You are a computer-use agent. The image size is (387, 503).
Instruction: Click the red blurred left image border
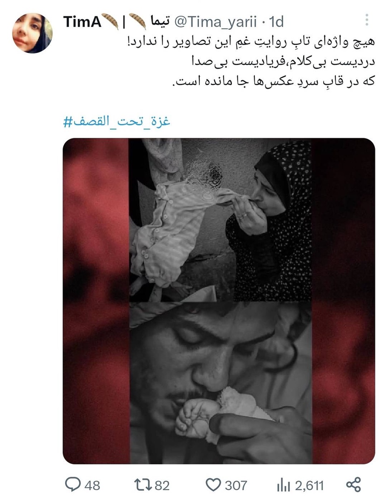tap(95, 301)
